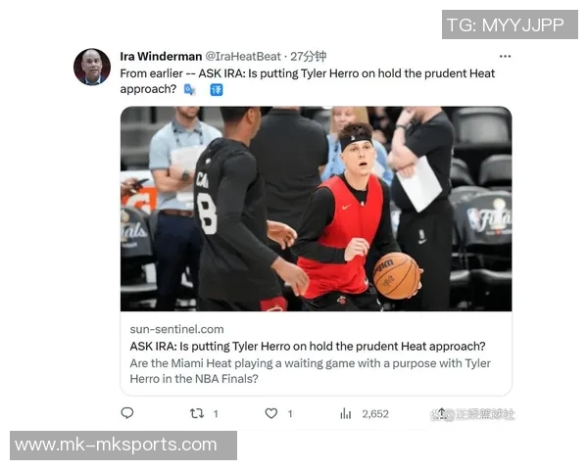Open the @IraHeatBeat handle link
The height and width of the screenshot is (470, 588).
[x=243, y=56]
